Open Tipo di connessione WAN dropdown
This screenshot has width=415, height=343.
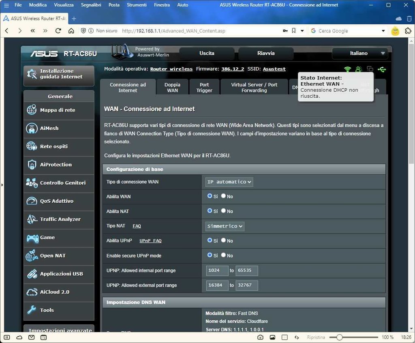229,182
